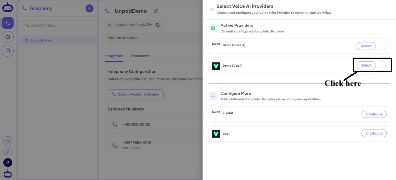
Task: Select the Demo (LiveKit) provider
Action: (x=366, y=46)
